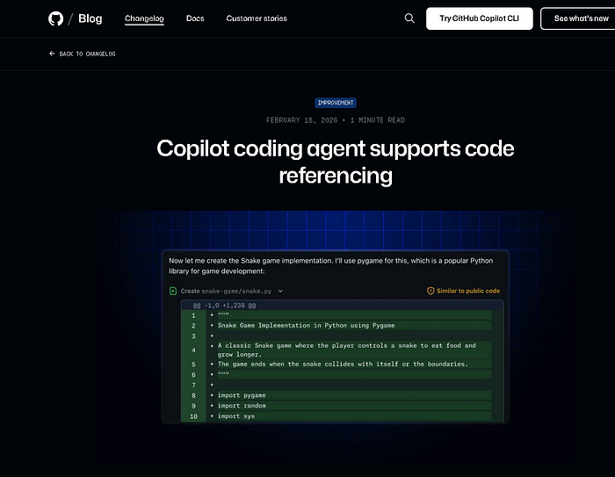Click the back arrow beside Back to Changelog
This screenshot has width=615, height=477.
pos(52,54)
